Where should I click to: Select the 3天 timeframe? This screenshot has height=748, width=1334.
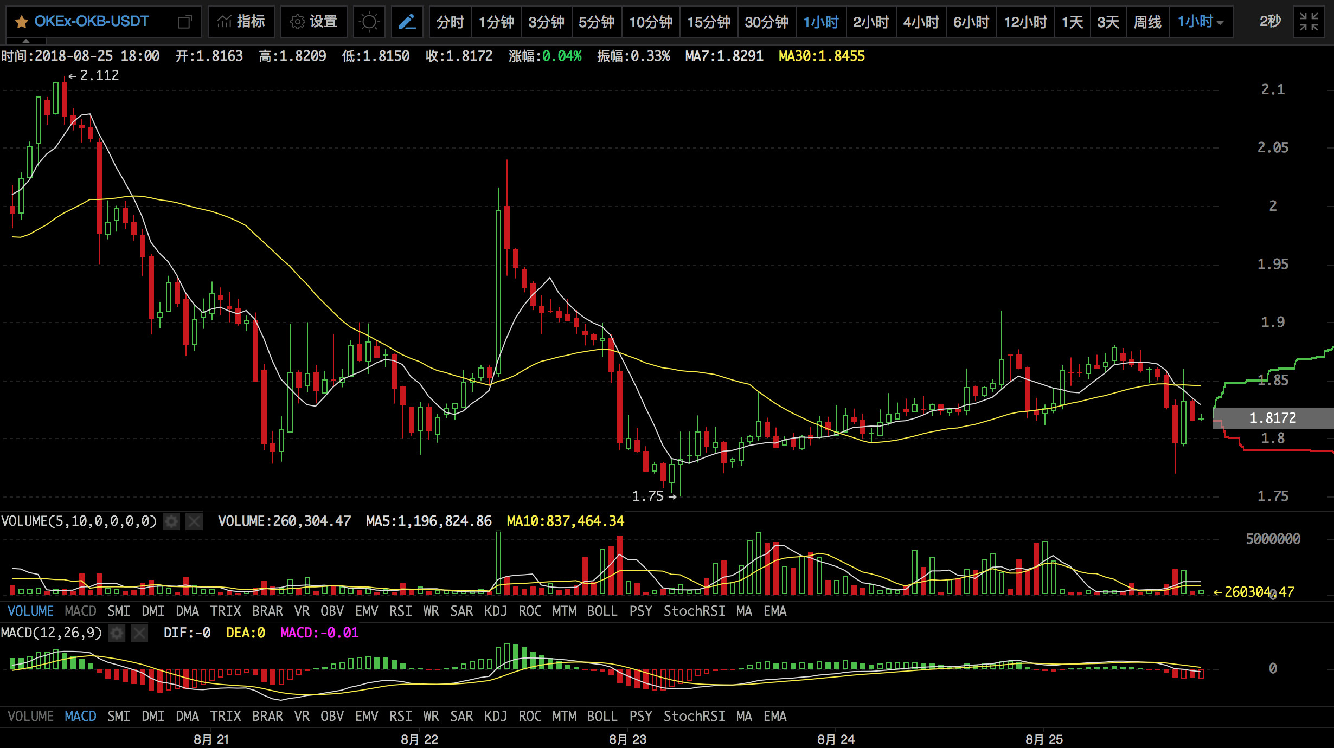point(1108,22)
